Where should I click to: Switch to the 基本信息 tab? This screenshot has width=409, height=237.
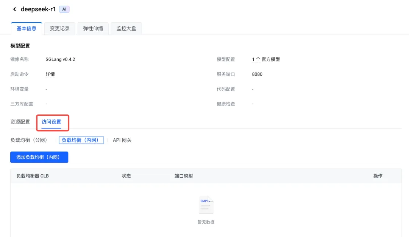(27, 29)
